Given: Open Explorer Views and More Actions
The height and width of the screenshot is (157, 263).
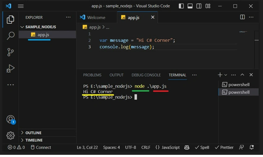Looking at the screenshot, I should point(68,17).
